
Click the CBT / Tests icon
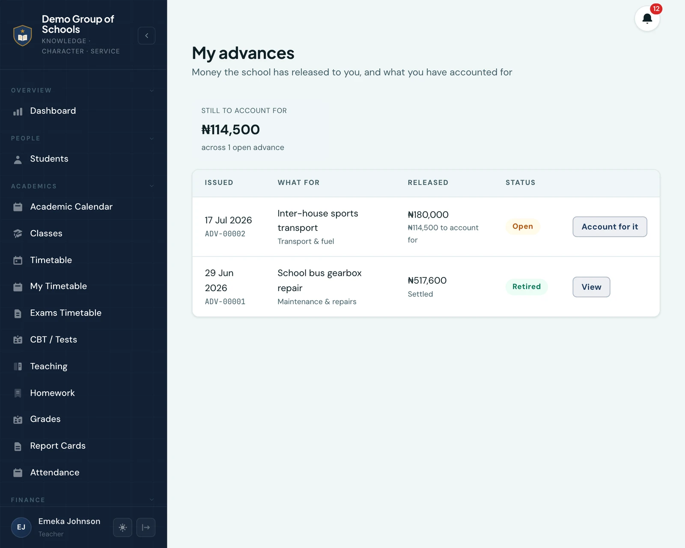click(18, 340)
